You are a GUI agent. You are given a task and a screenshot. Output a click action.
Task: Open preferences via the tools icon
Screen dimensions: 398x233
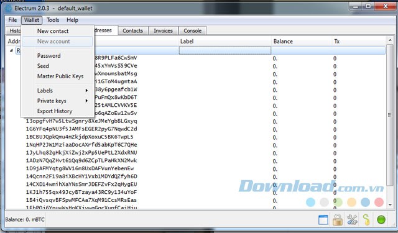tap(352, 220)
